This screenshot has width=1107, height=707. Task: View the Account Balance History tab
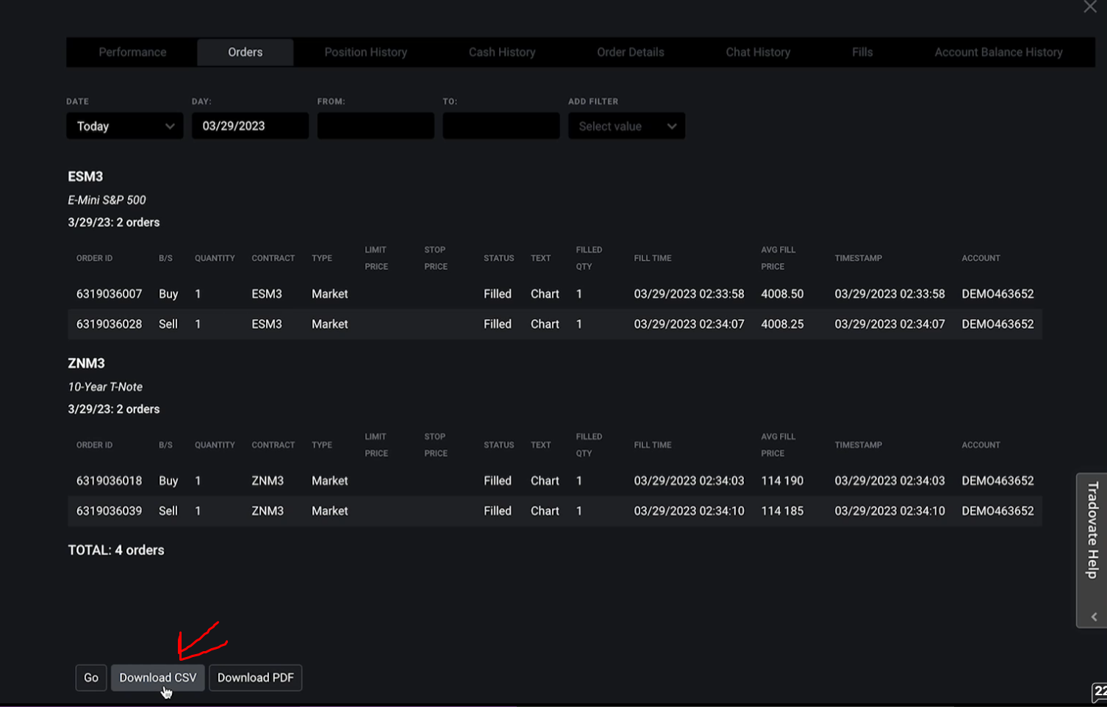pos(998,52)
